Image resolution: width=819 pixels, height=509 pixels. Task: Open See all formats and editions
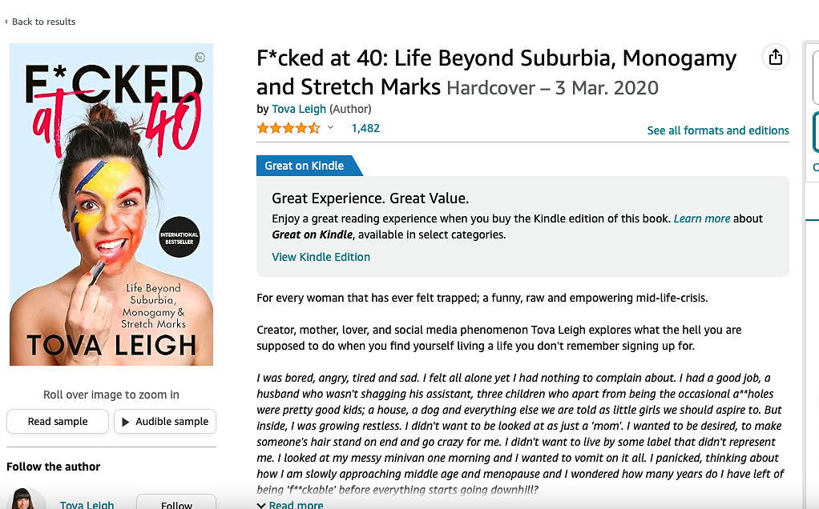[718, 130]
